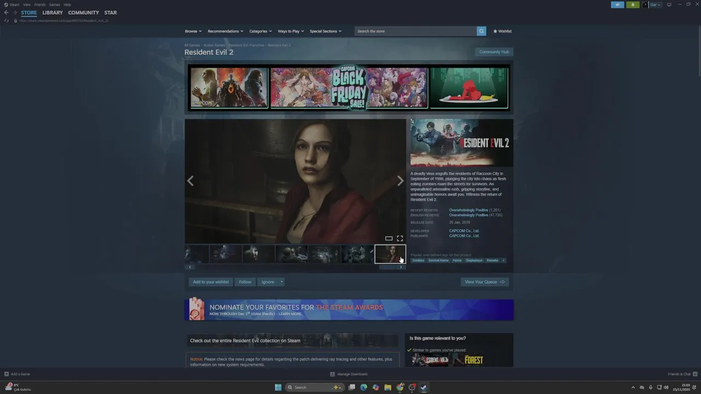Open recent reviews Overwhelmingly Positive link

(469, 210)
